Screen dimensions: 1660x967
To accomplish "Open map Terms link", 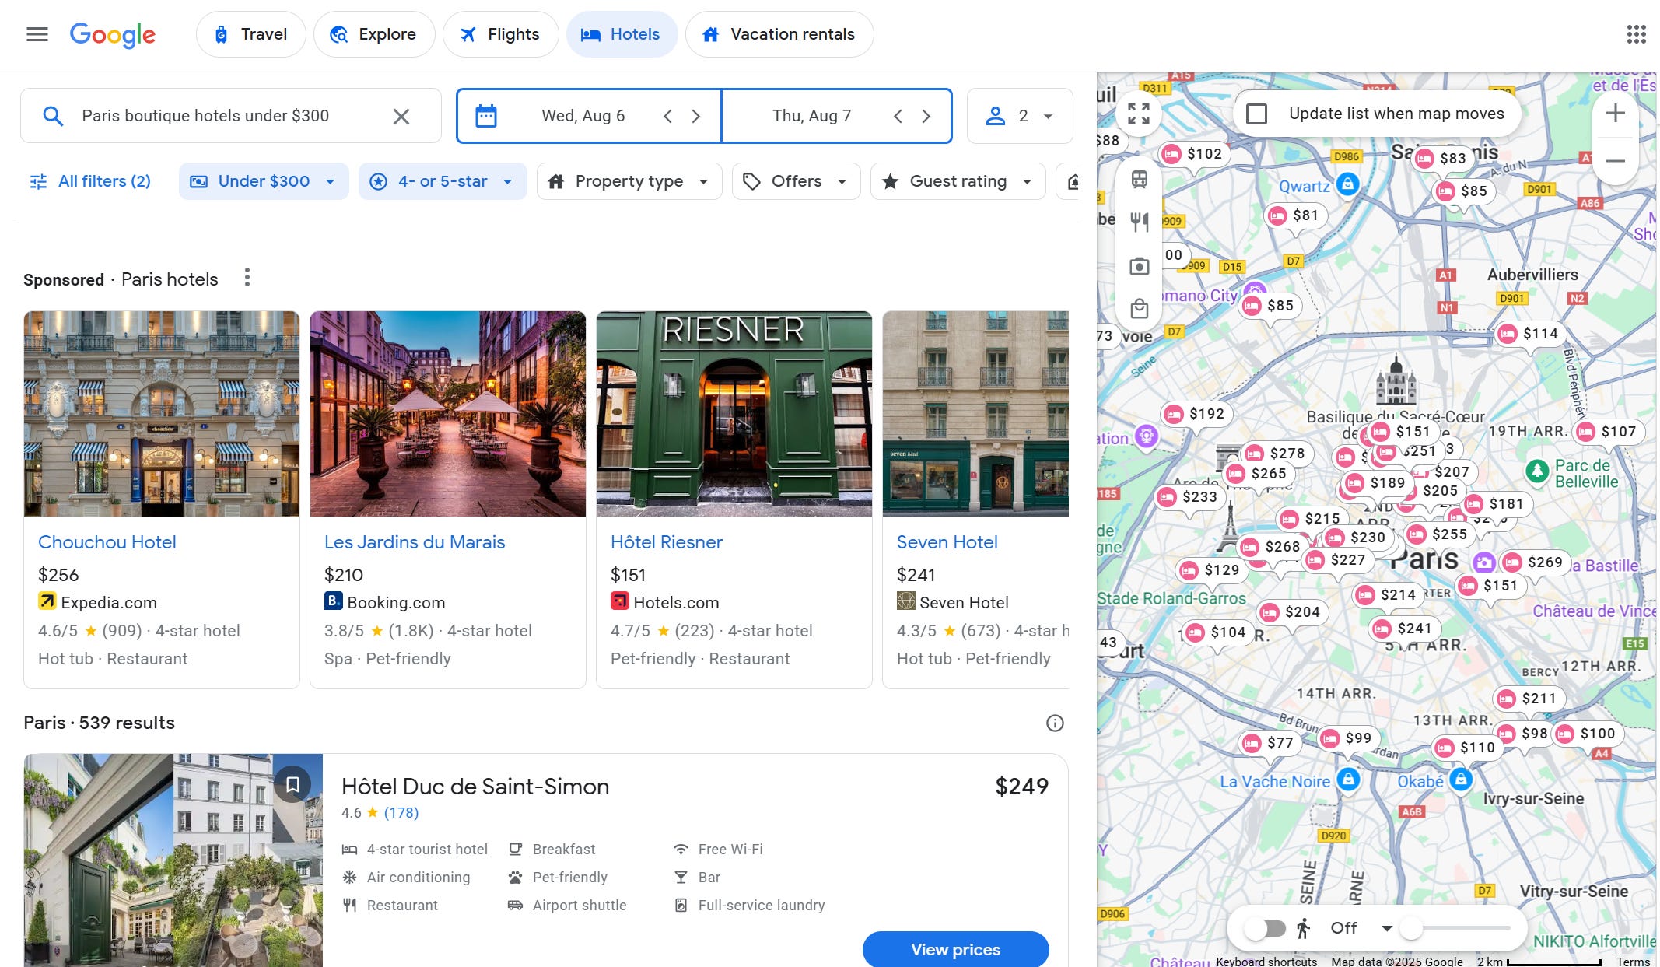I will point(1633,961).
